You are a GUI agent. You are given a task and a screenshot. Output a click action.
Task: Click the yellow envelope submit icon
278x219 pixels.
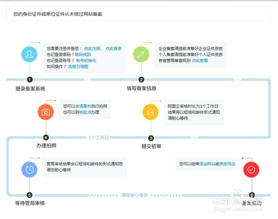pyautogui.click(x=151, y=112)
